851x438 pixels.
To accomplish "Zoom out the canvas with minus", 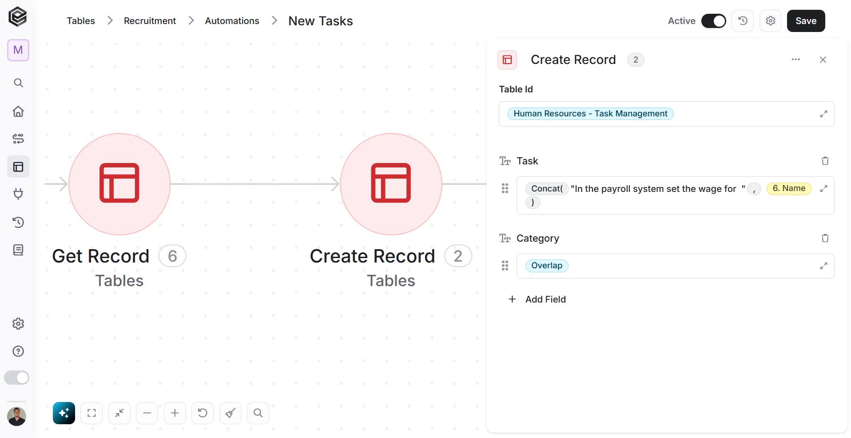I will point(147,413).
